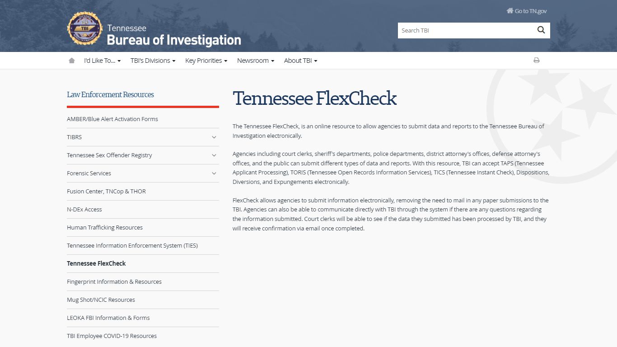Click the print page icon
The image size is (617, 347).
[537, 60]
